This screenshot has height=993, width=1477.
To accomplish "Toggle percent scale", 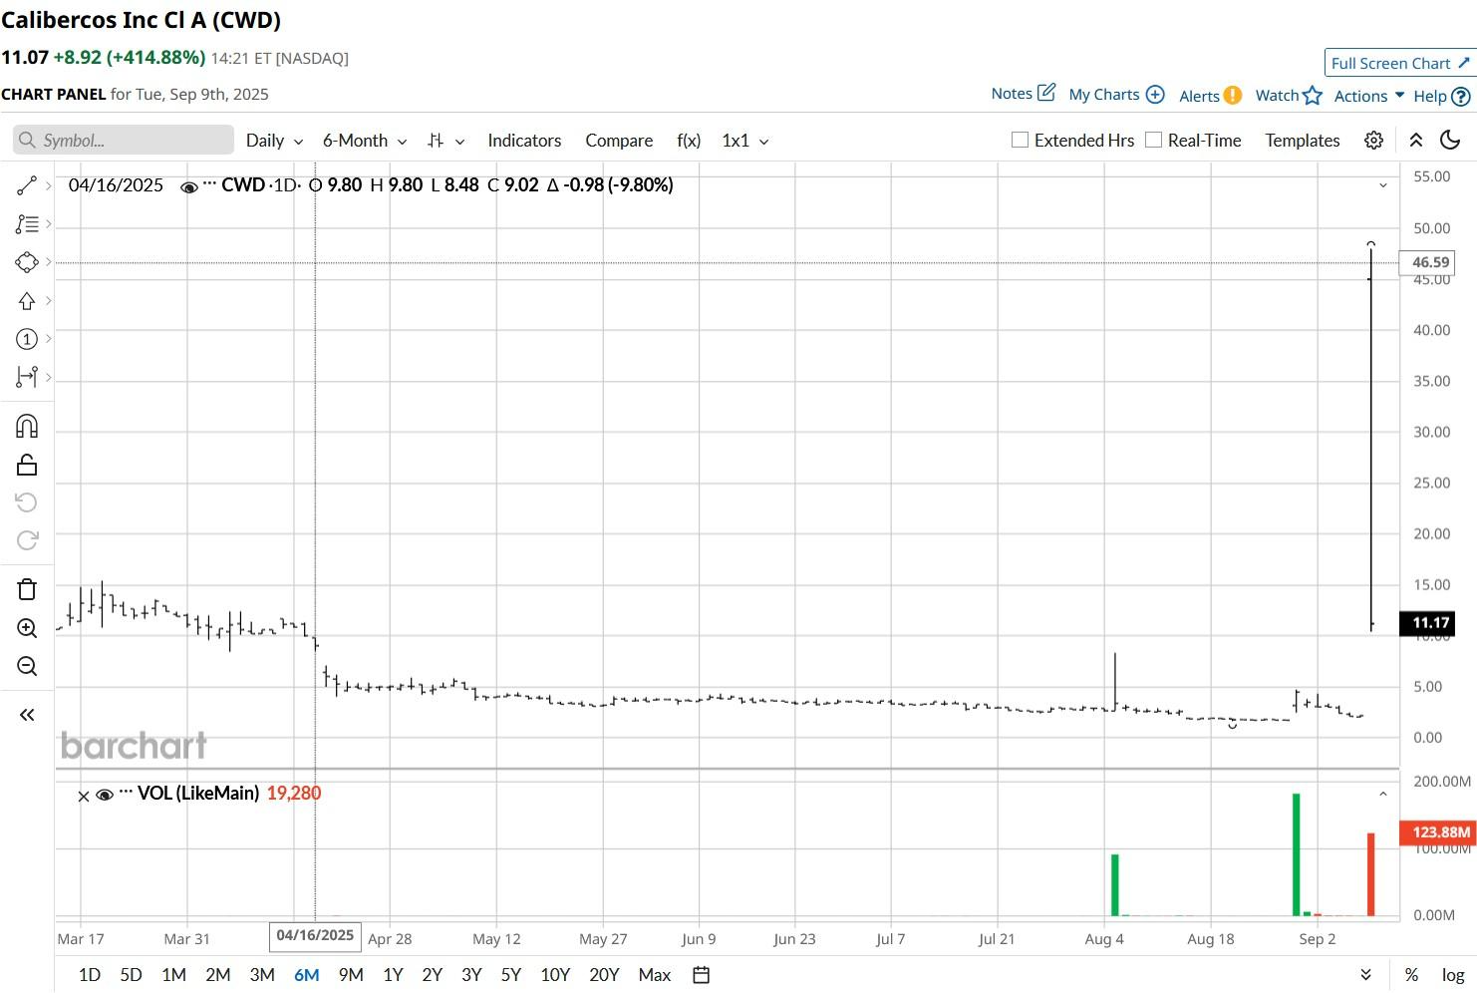I will click(1411, 975).
